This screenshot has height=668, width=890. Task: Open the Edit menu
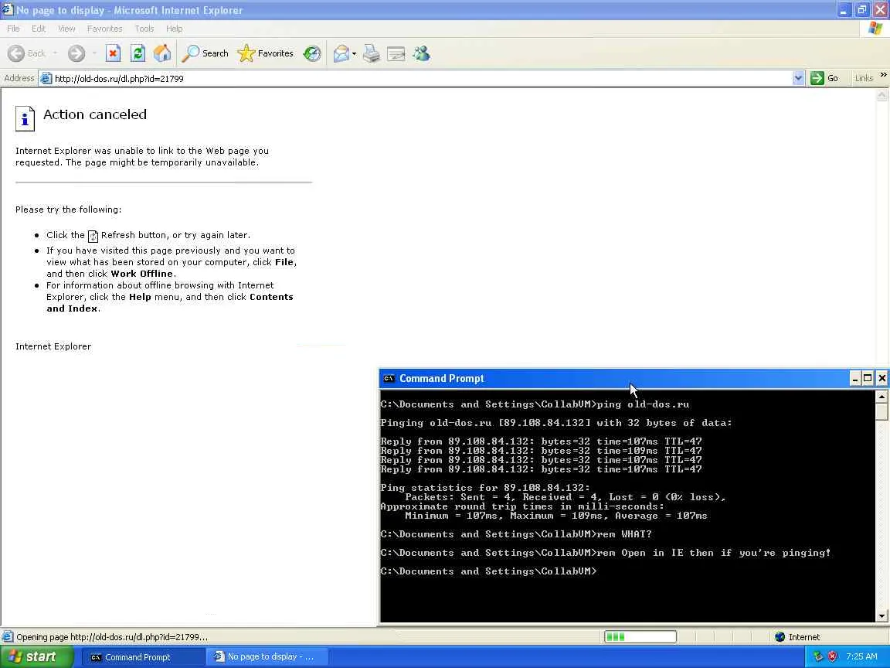point(39,29)
